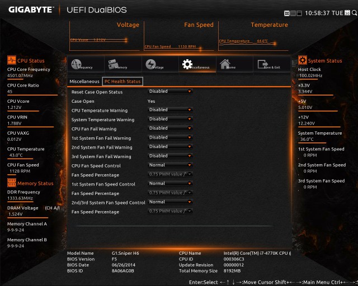
Task: Click Memory Channel B timings 9-9-9-24
Action: (x=16, y=246)
